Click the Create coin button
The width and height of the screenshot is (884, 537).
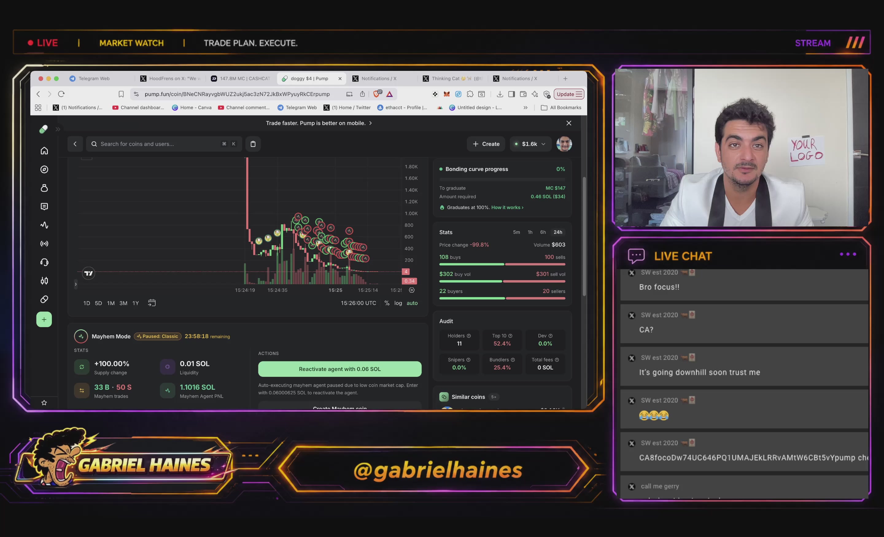pyautogui.click(x=486, y=144)
